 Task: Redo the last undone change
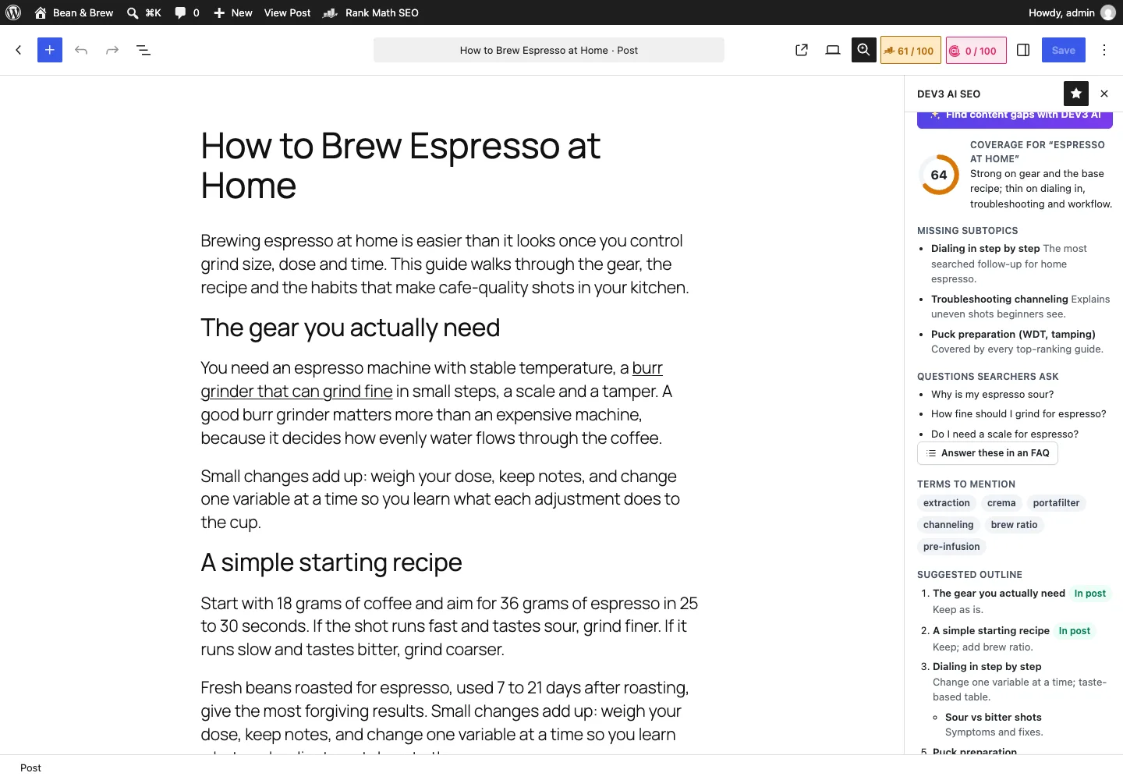click(x=112, y=50)
